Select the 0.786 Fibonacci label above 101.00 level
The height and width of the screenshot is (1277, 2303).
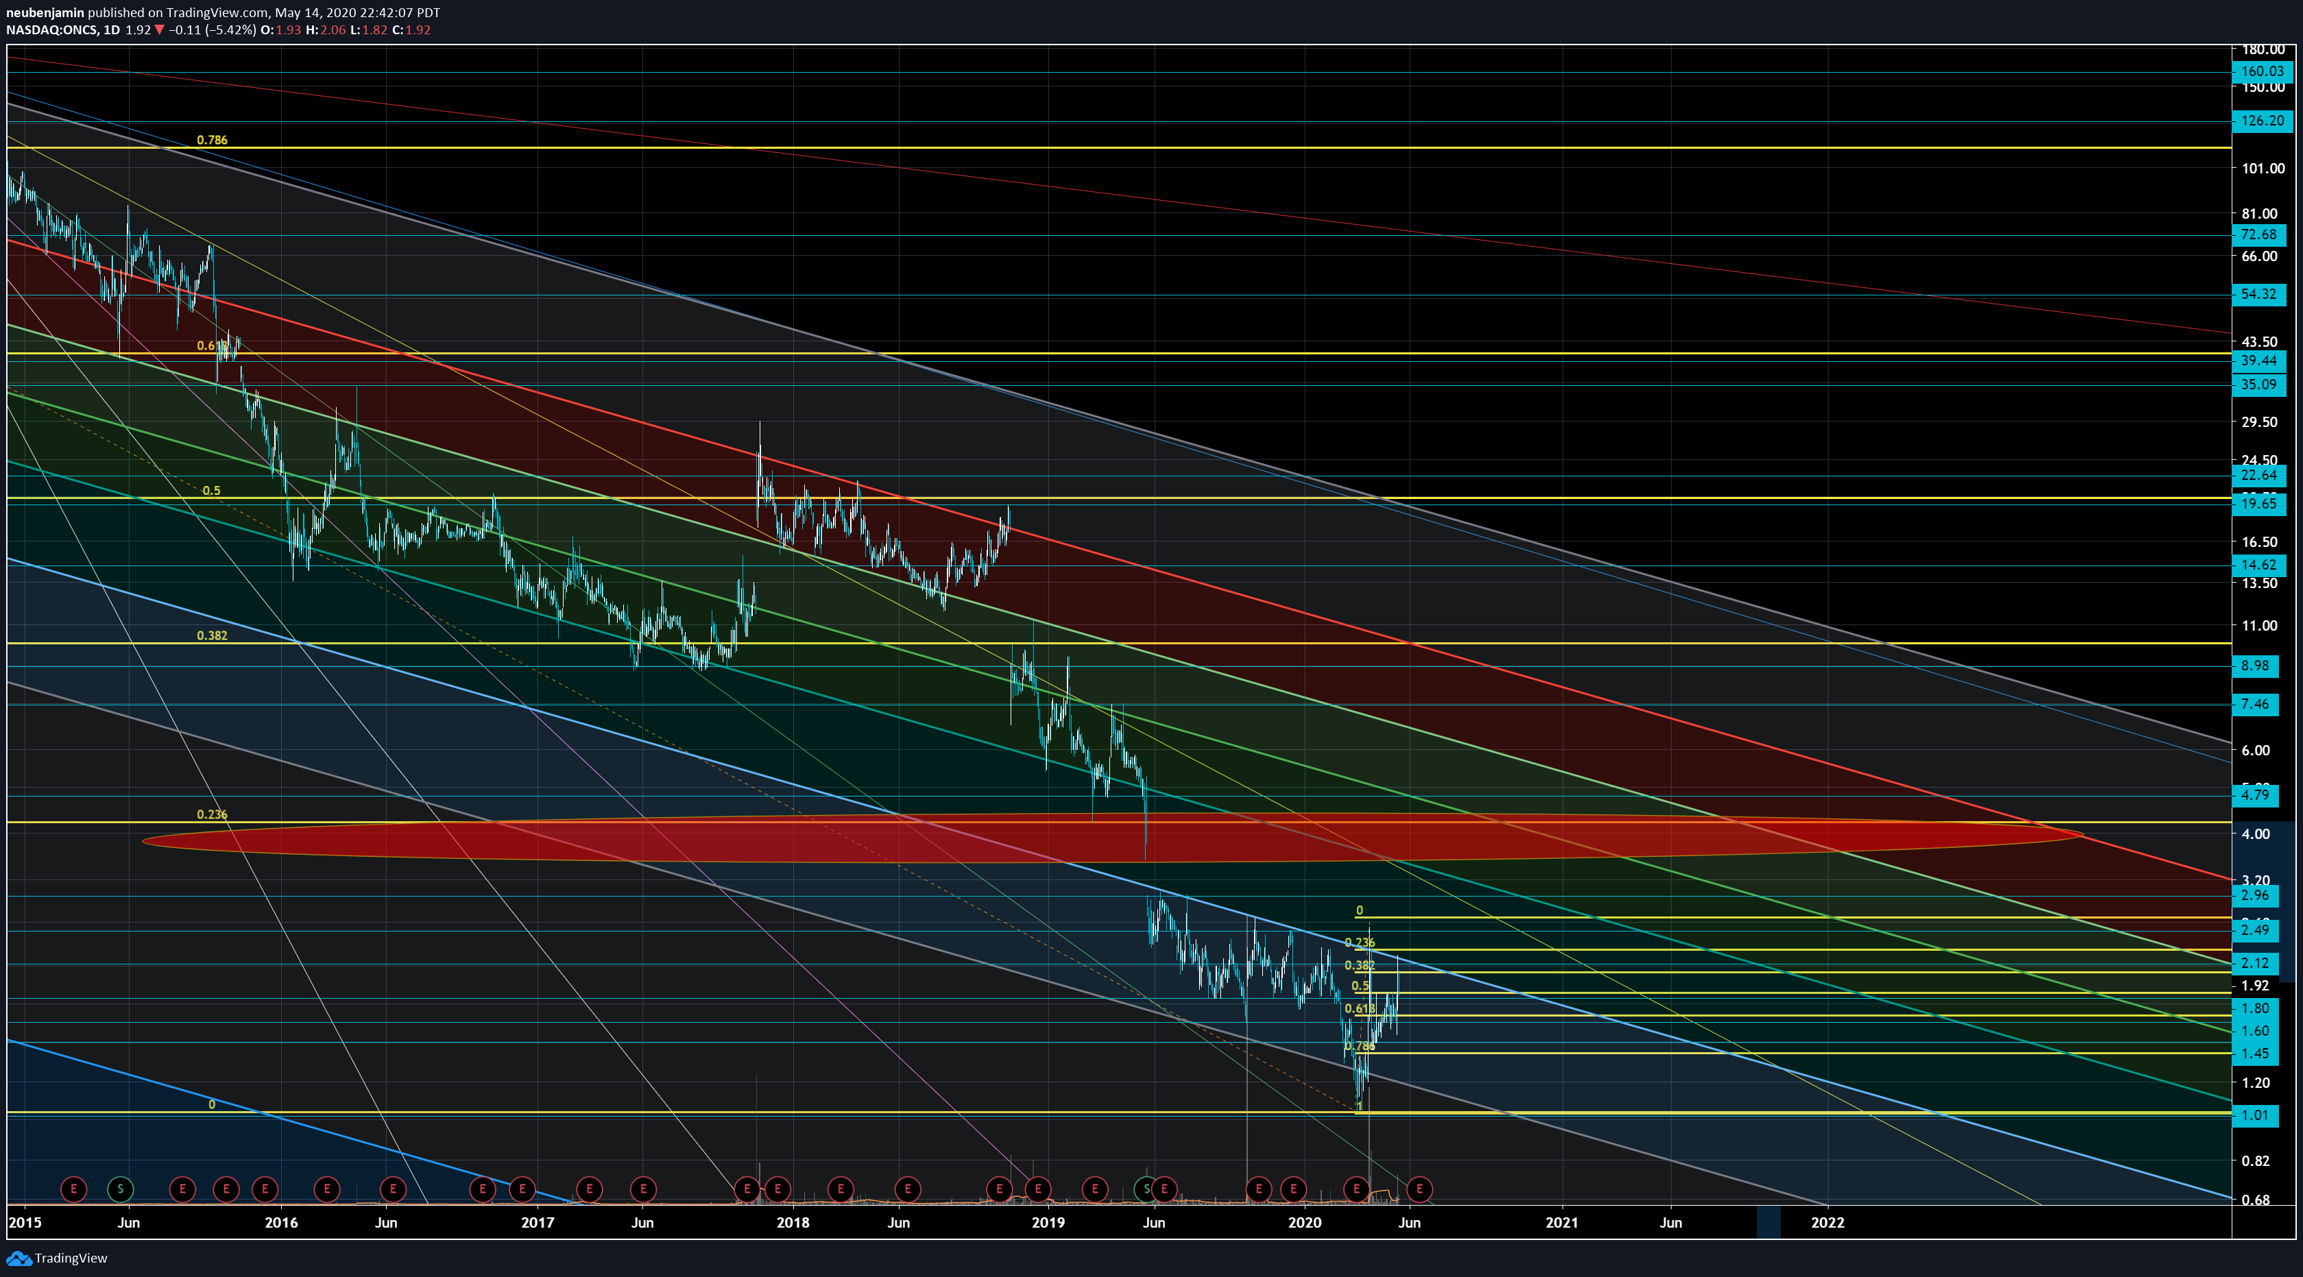pos(212,141)
